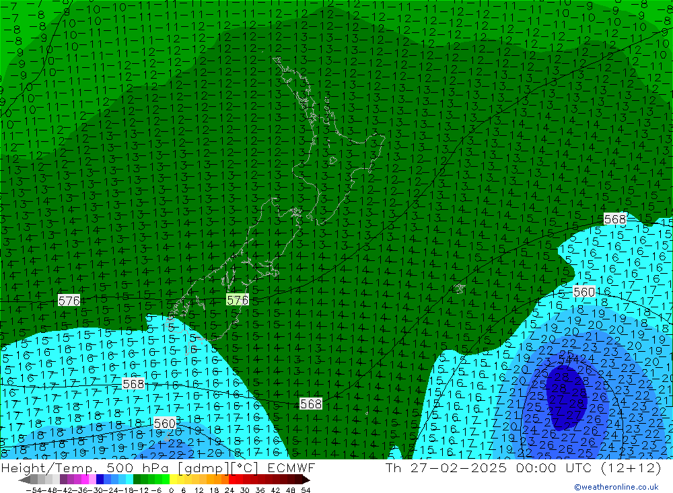Select the white 576 label west of South Island
This screenshot has height=493, width=673.
click(69, 301)
